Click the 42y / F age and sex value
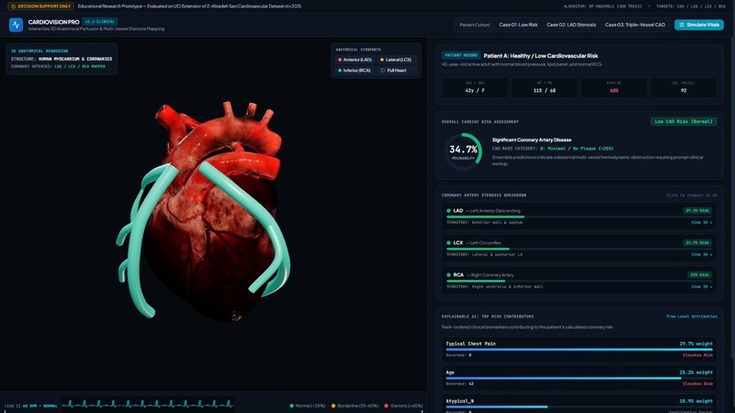This screenshot has height=413, width=735. point(474,90)
